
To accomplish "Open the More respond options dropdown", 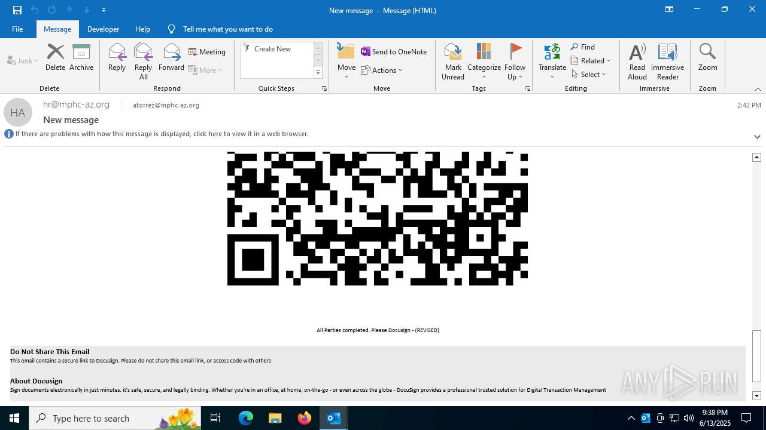I will 205,70.
